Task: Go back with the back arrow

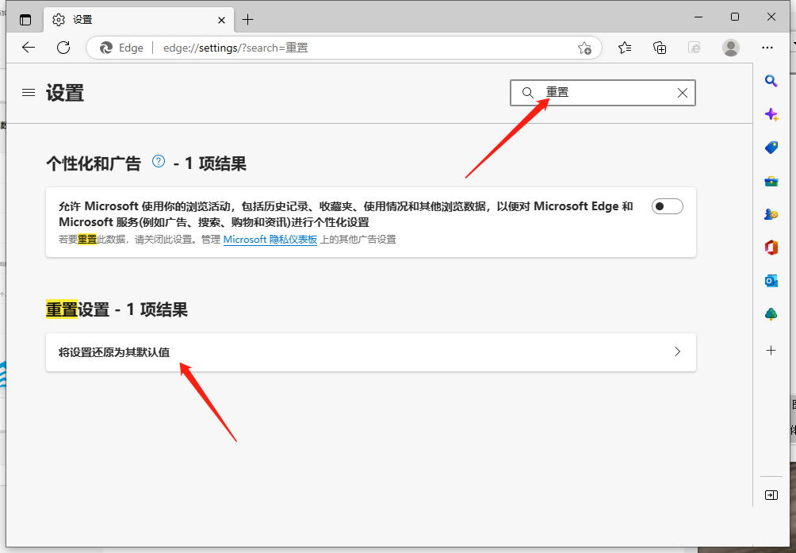Action: click(x=29, y=48)
